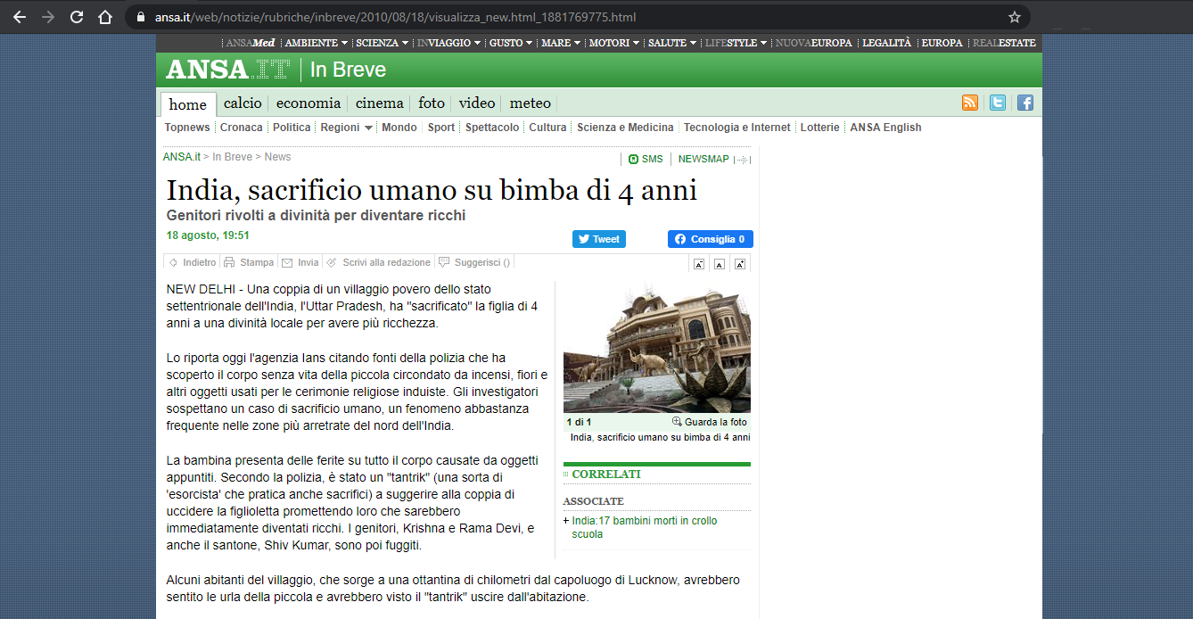Click the Invia envelope icon
Screen dimensions: 1193x619
coord(287,262)
